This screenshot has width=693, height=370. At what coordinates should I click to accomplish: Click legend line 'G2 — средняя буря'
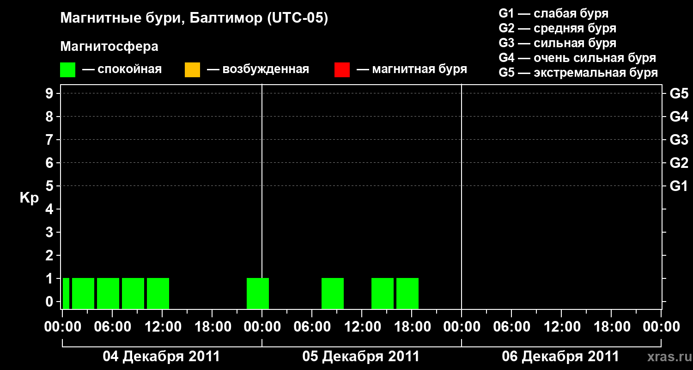(558, 28)
